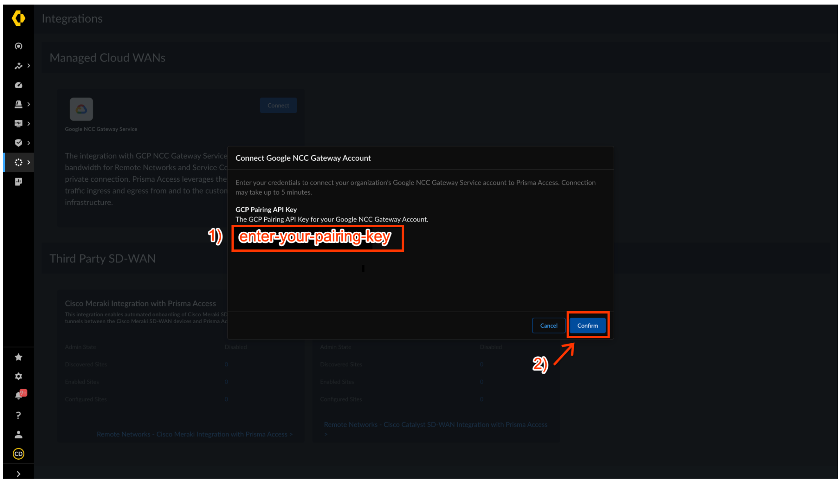Expand the submenu next to the dotted-circle icon
The height and width of the screenshot is (479, 839).
(x=29, y=162)
